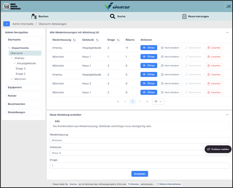This screenshot has height=188, width=233.
Task: Click Bearbeiten for Ilmenau Hauptgebäude Etage 2
Action: coord(193,75)
